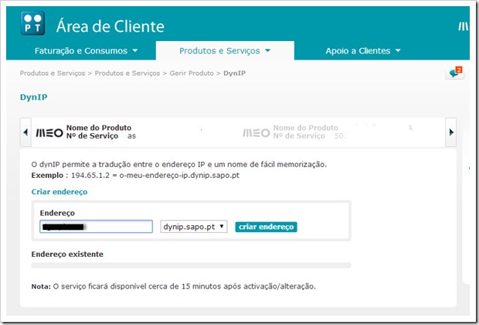
Task: Click the existing address empty bar
Action: click(192, 265)
